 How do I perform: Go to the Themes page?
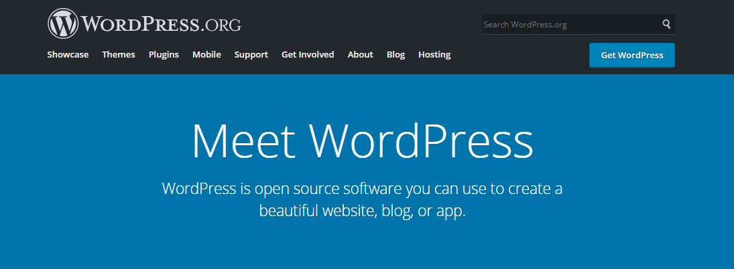click(119, 55)
